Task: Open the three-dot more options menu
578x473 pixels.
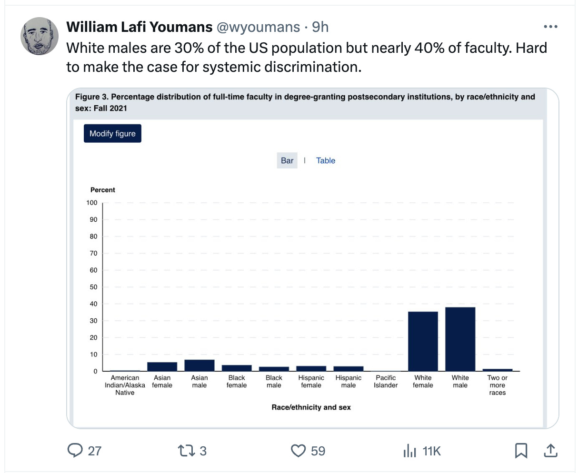Action: click(550, 27)
